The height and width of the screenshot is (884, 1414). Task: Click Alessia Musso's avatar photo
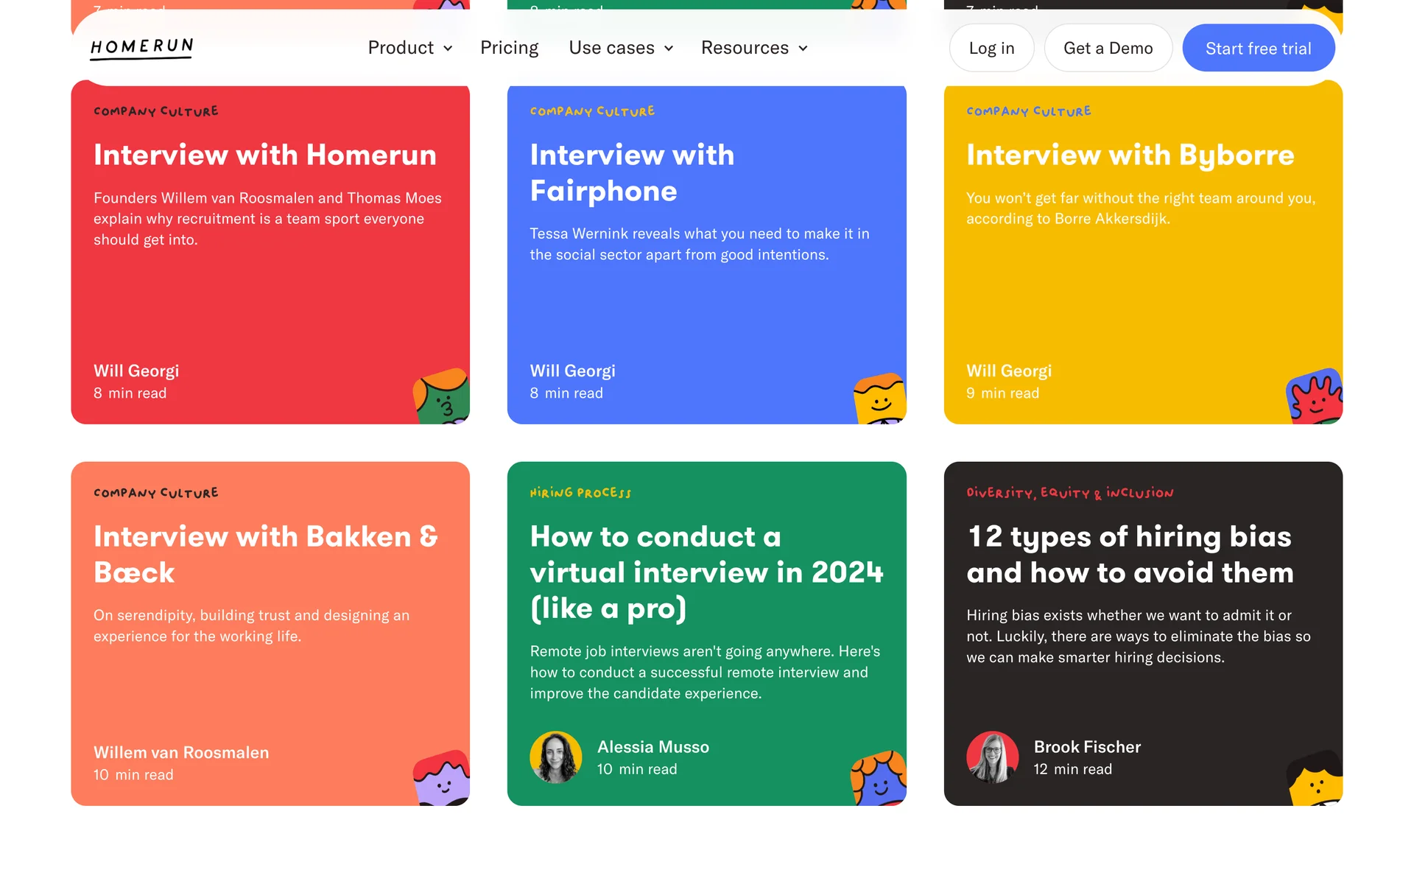point(556,757)
